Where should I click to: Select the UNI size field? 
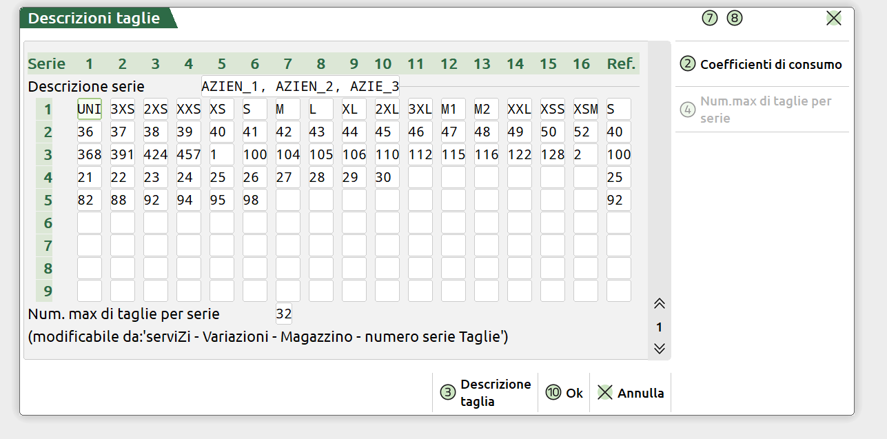(x=90, y=109)
